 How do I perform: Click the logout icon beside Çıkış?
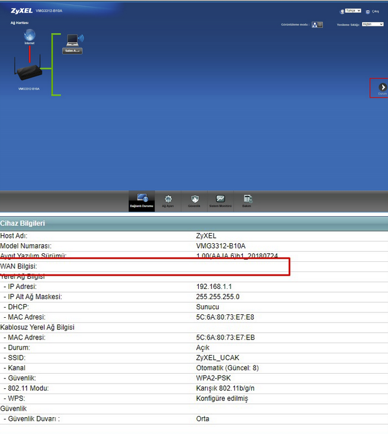tap(368, 11)
